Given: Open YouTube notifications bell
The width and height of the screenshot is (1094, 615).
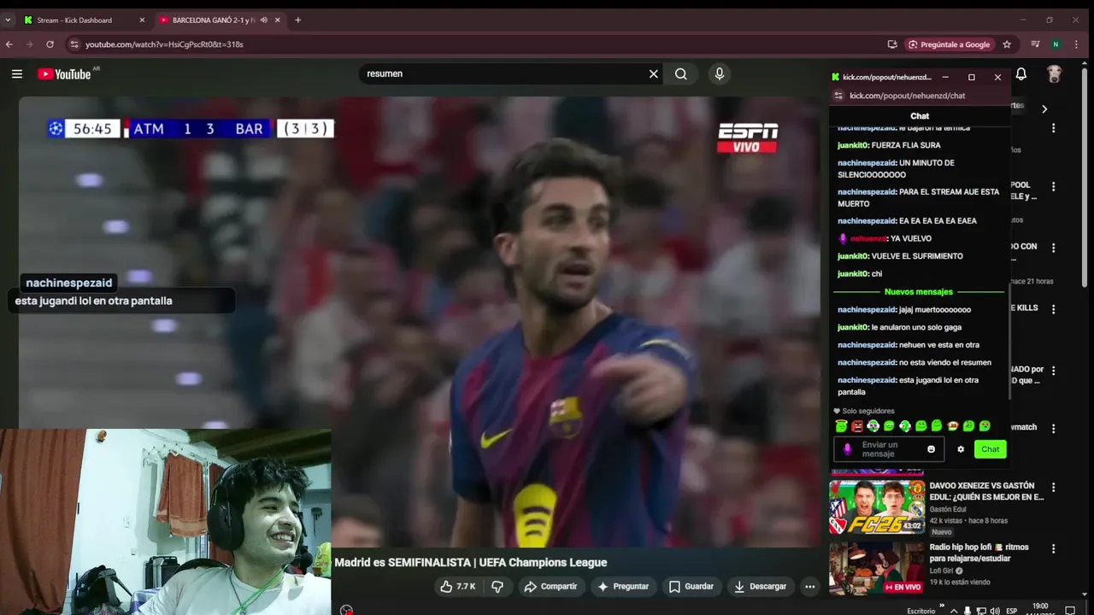Looking at the screenshot, I should click(x=1020, y=74).
